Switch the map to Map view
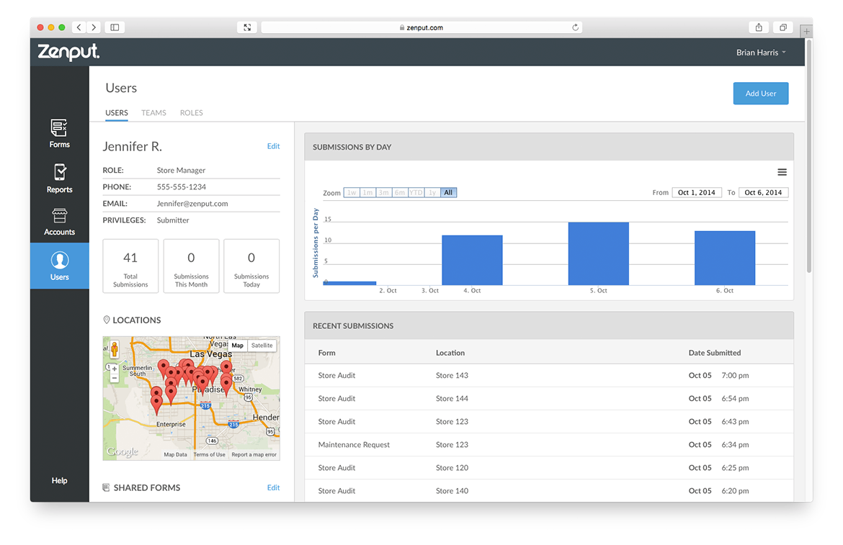The width and height of the screenshot is (843, 545). tap(237, 346)
